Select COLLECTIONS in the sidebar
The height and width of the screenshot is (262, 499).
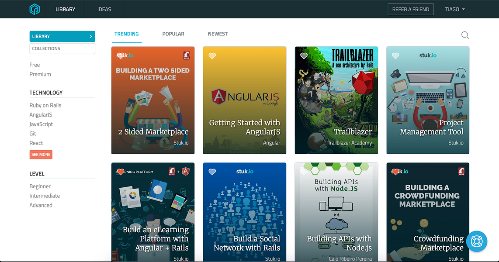pos(62,48)
